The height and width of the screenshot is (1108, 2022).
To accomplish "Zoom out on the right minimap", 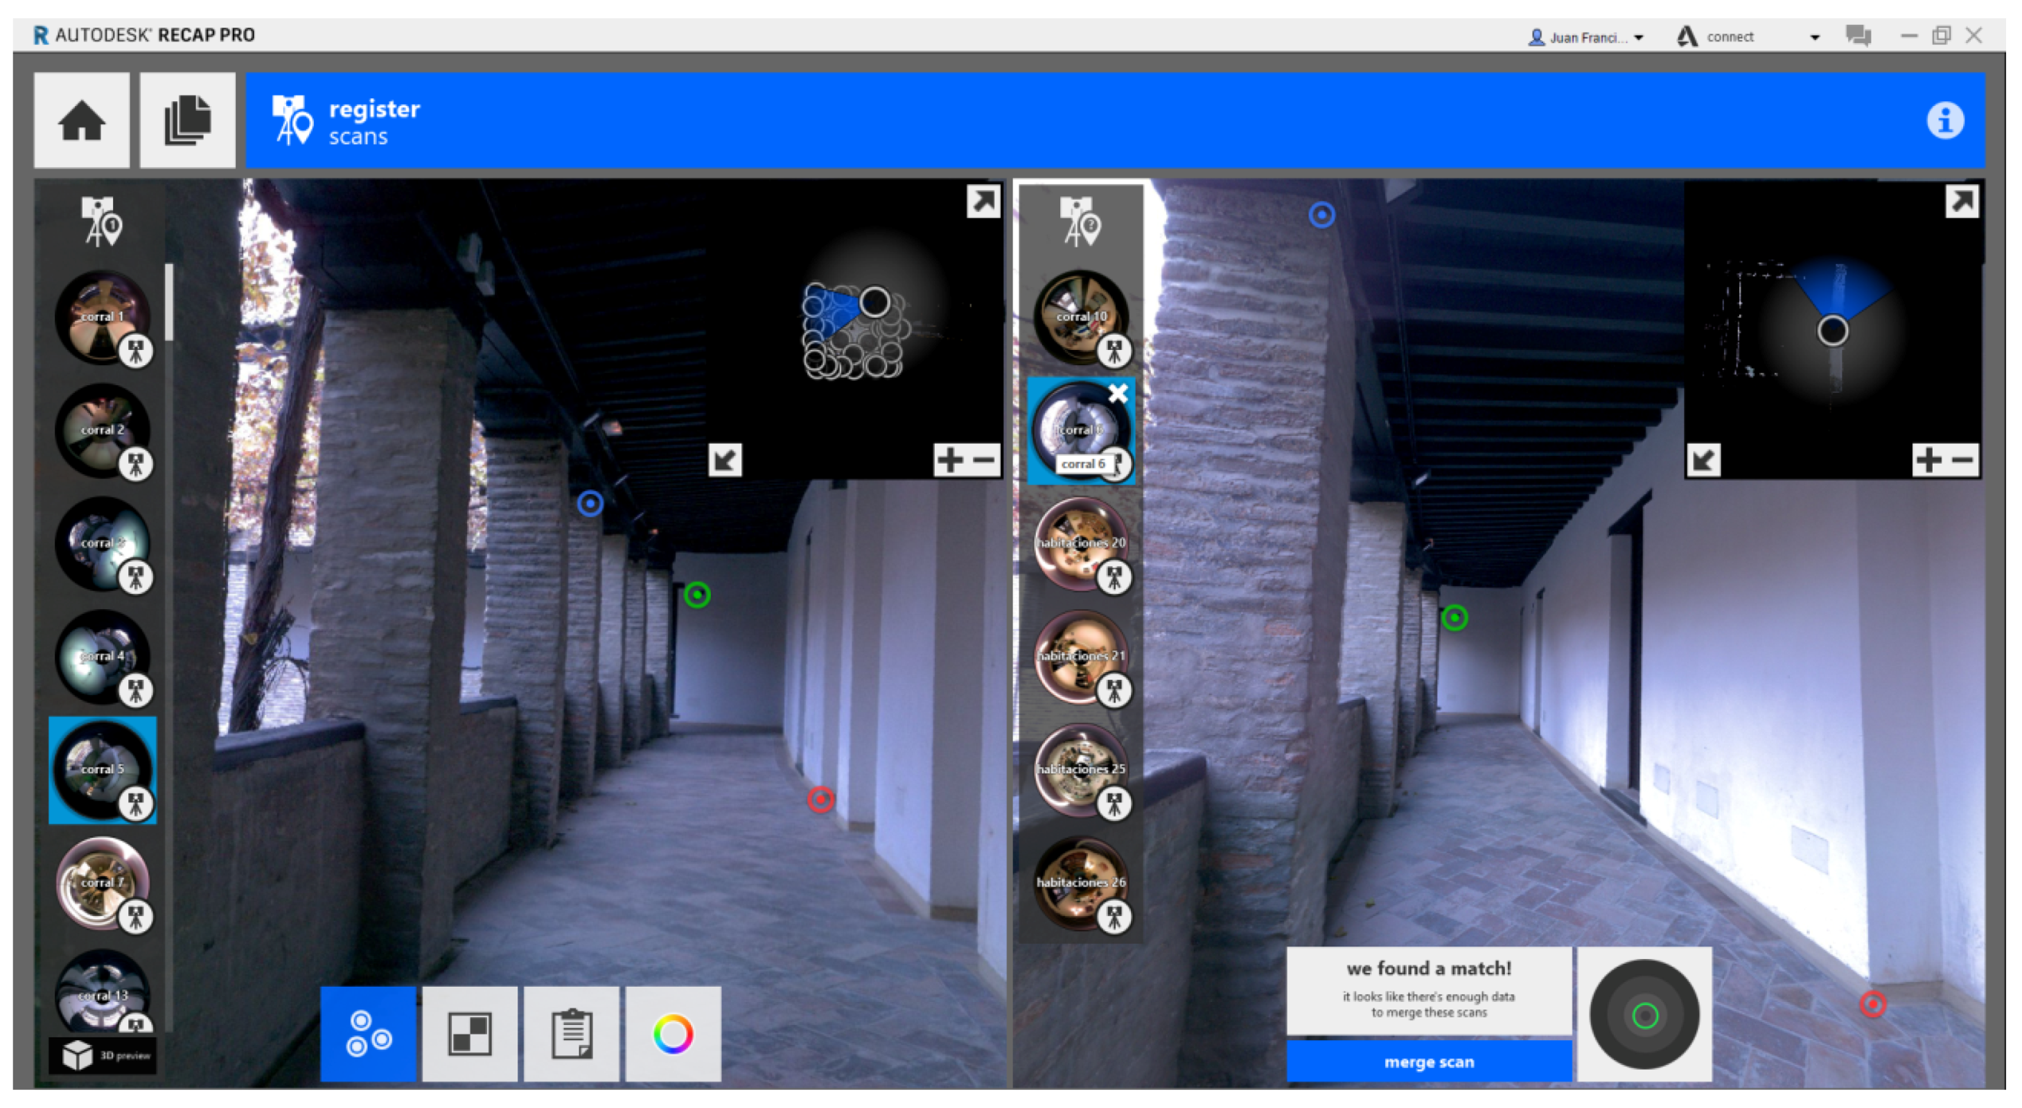I will [x=1962, y=459].
